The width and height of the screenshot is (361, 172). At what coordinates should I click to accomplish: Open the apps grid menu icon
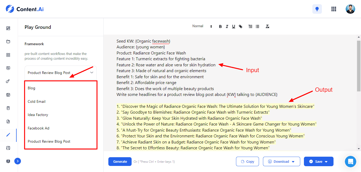(x=334, y=9)
